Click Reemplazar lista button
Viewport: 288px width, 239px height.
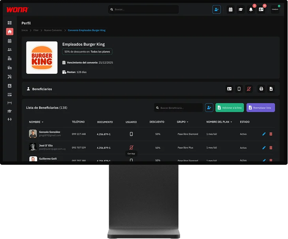pyautogui.click(x=260, y=108)
